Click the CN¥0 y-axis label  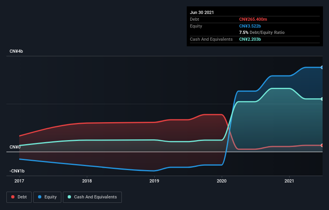coord(15,147)
